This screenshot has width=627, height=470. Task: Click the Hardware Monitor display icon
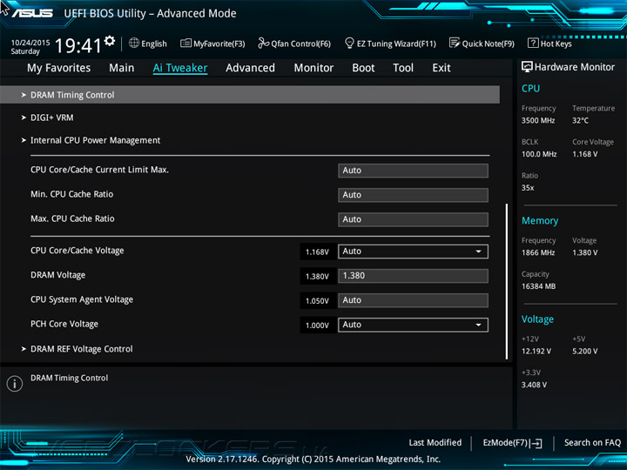coord(527,67)
